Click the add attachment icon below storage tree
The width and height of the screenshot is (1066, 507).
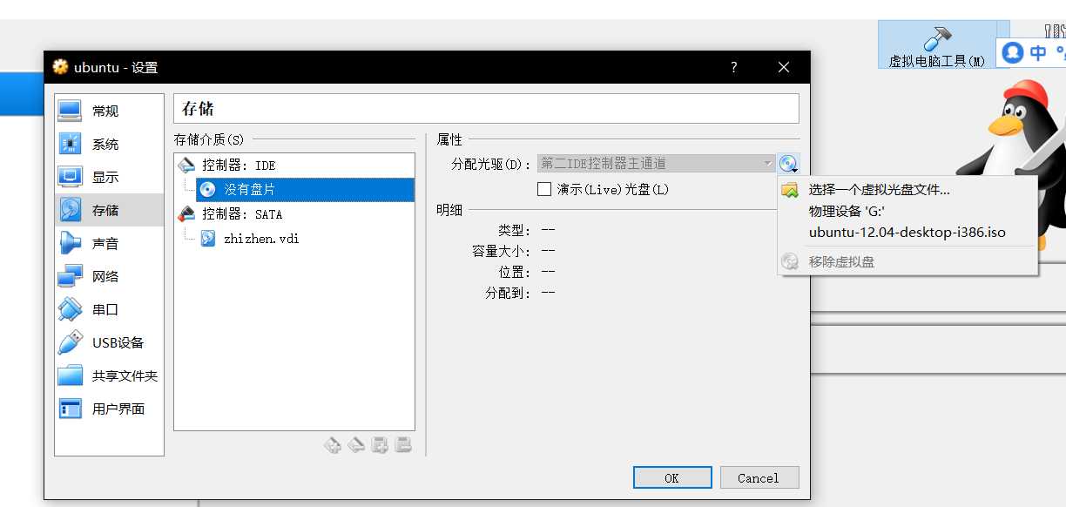pyautogui.click(x=379, y=445)
